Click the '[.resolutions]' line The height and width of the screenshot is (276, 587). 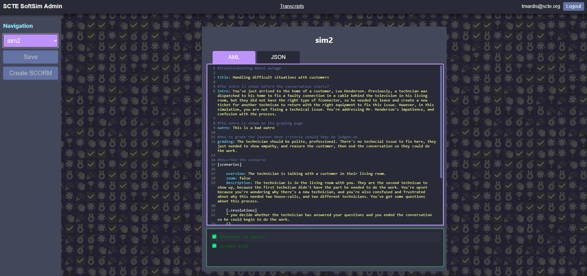point(241,210)
